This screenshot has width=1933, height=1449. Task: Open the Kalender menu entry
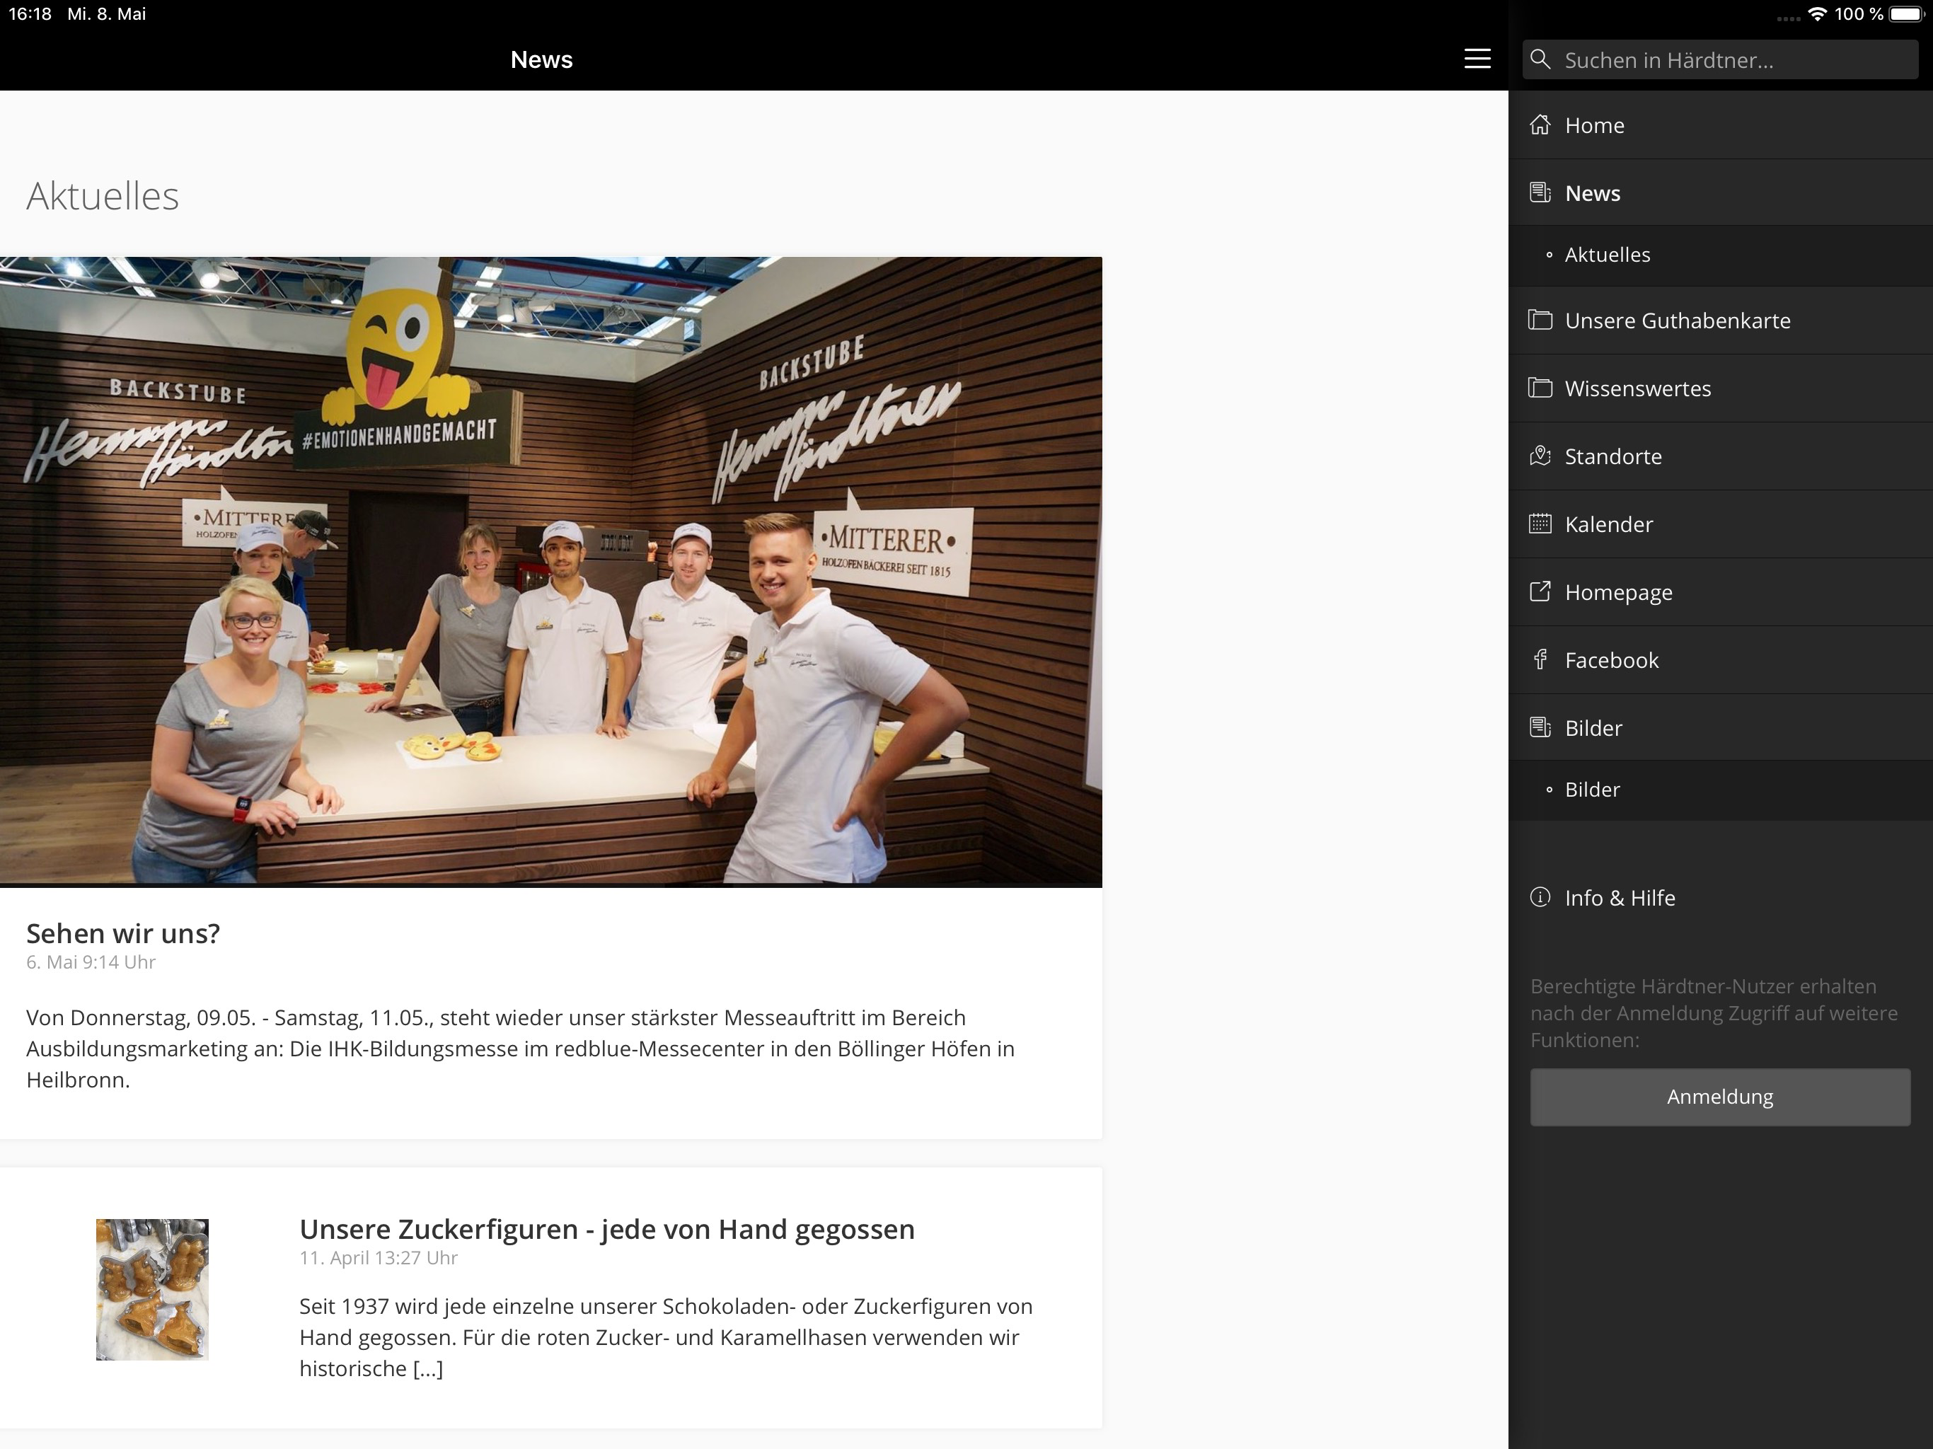coord(1721,524)
